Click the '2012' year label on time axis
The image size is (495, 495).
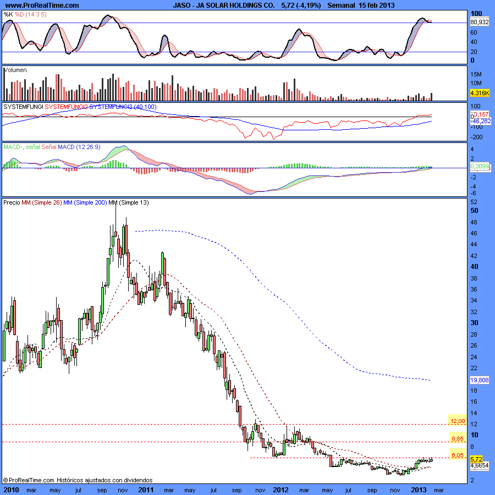point(280,490)
